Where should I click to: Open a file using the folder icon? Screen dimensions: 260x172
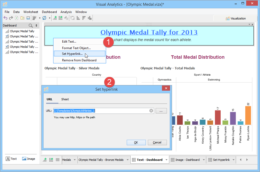[x=22, y=18]
